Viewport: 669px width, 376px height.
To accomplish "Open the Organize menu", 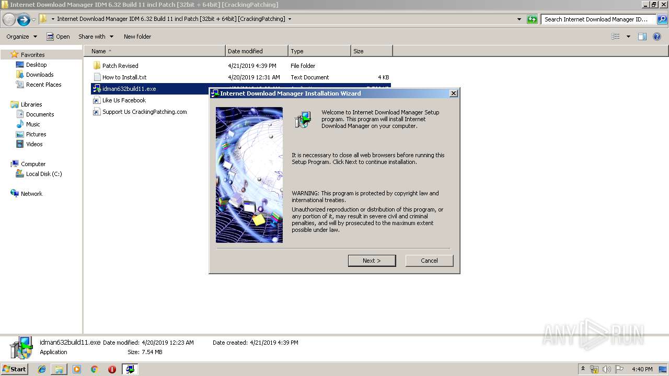I will point(21,37).
